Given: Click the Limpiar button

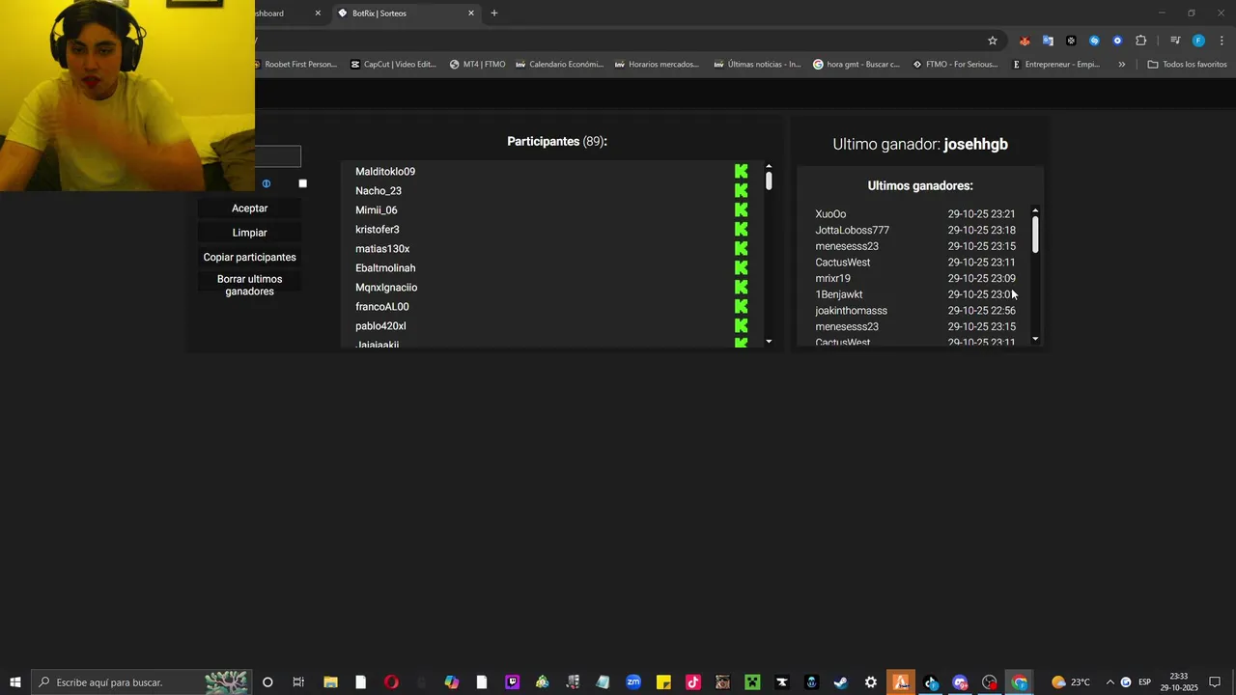Looking at the screenshot, I should (250, 233).
